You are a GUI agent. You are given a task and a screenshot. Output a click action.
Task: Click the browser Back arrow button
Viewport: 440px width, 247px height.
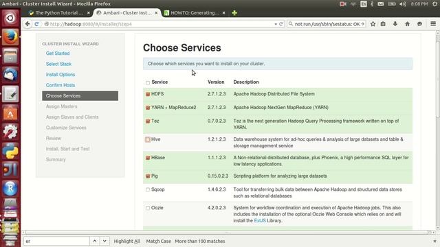click(27, 24)
